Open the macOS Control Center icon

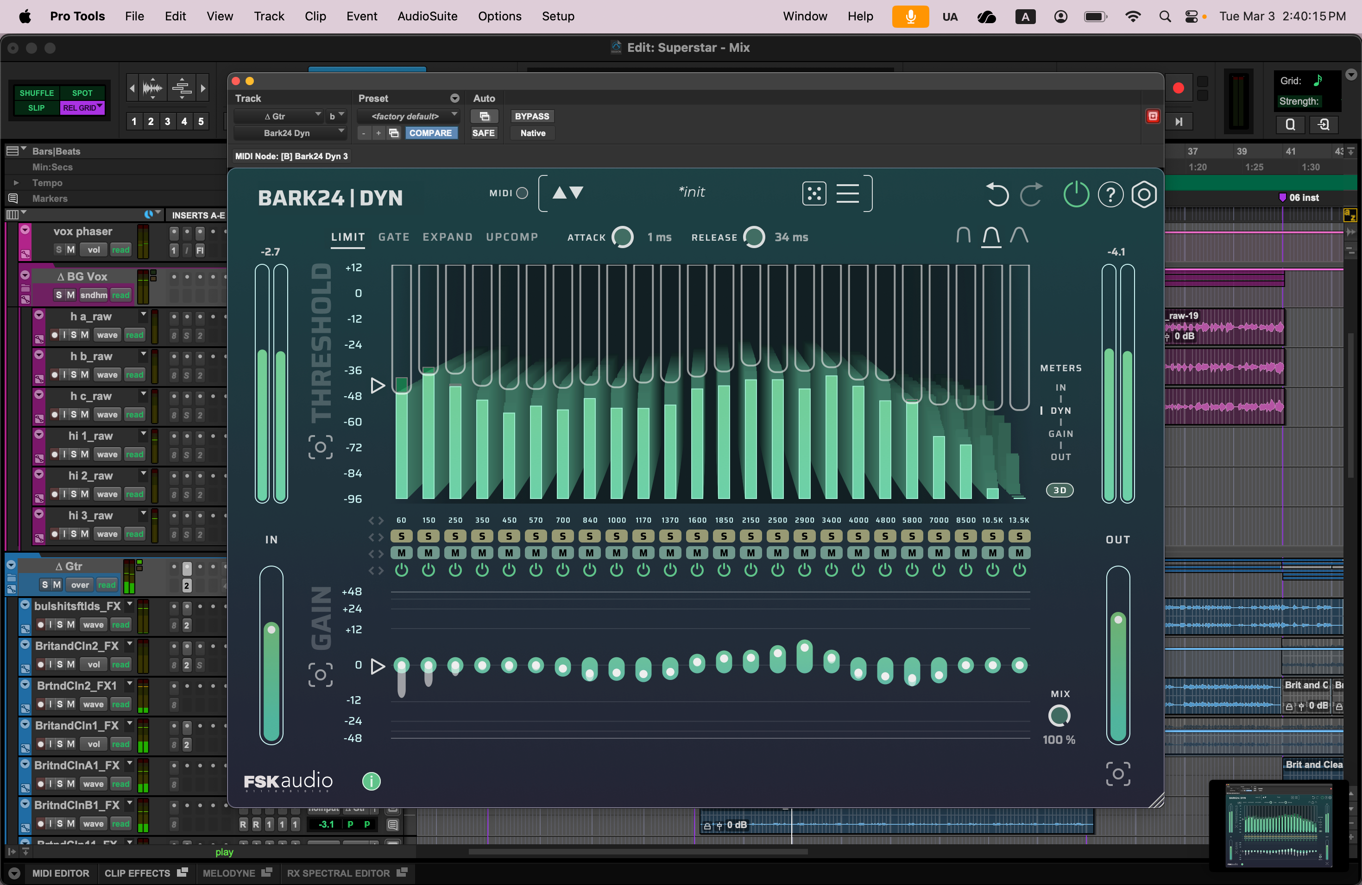[x=1192, y=17]
